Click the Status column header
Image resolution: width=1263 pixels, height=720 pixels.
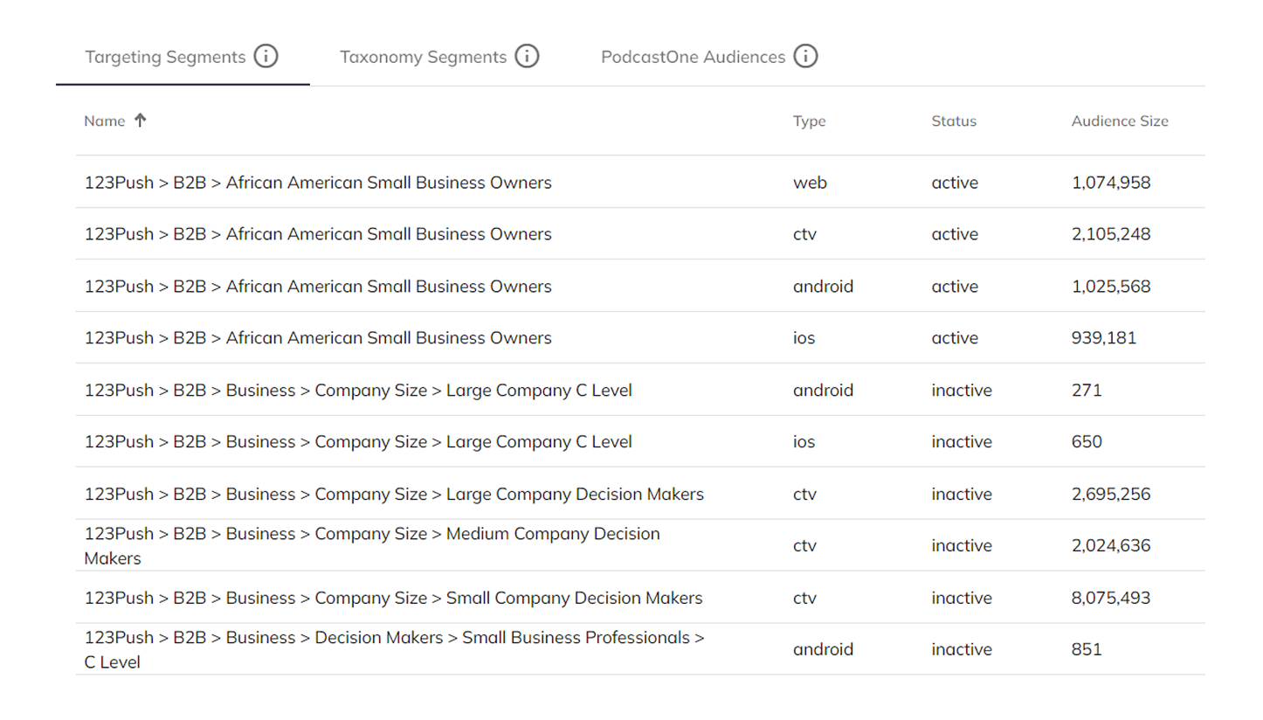[x=953, y=121]
